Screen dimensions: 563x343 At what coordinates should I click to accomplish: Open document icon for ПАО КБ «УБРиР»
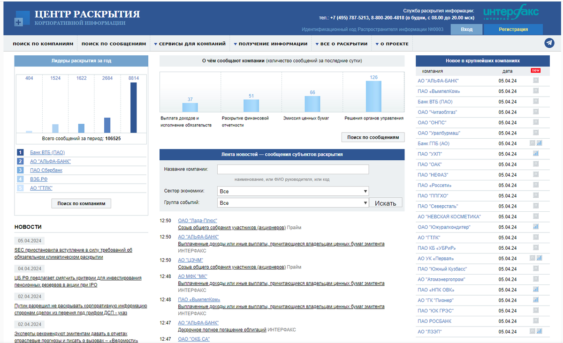536,248
